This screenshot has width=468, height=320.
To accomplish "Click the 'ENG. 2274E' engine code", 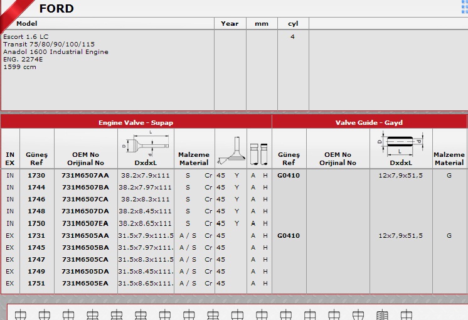I will 23,60.
